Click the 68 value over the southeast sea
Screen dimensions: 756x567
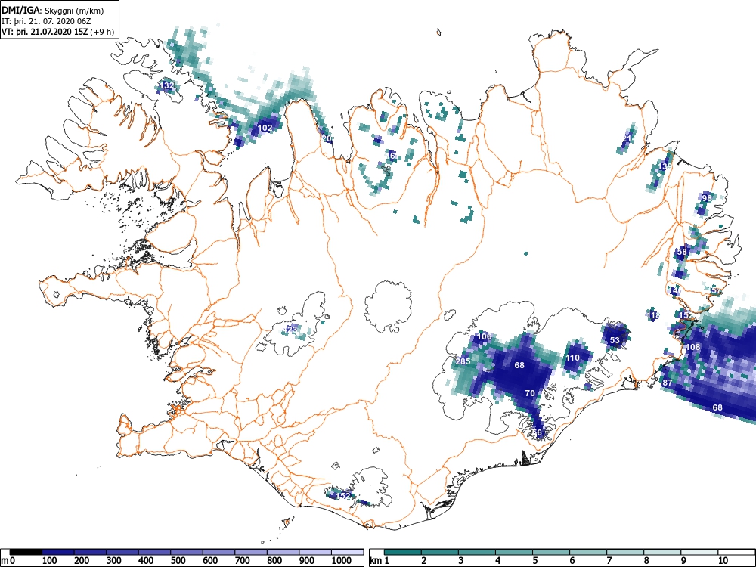pyautogui.click(x=717, y=407)
